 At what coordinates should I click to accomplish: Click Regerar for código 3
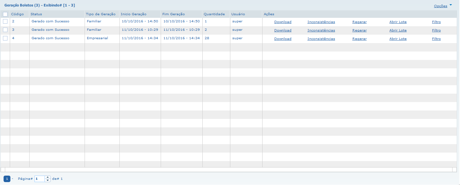pyautogui.click(x=359, y=30)
